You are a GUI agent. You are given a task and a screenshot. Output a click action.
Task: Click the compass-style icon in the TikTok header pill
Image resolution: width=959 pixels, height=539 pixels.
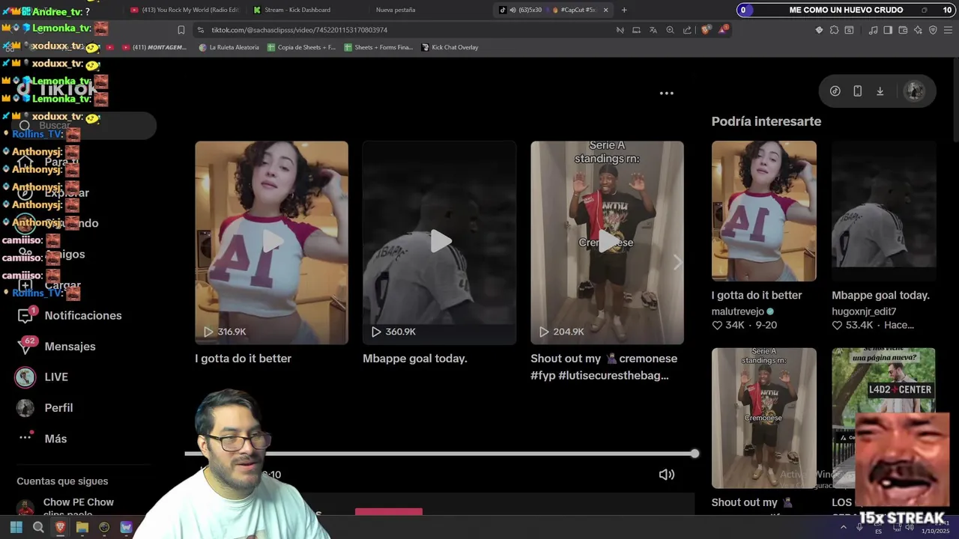click(835, 91)
